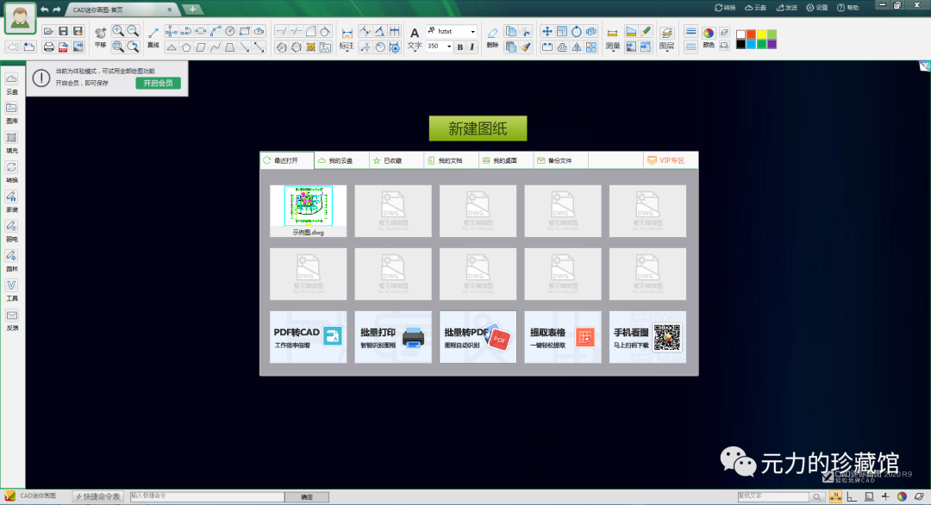Select the spline curve tool
Viewport: 931px width, 505px height.
[x=216, y=47]
